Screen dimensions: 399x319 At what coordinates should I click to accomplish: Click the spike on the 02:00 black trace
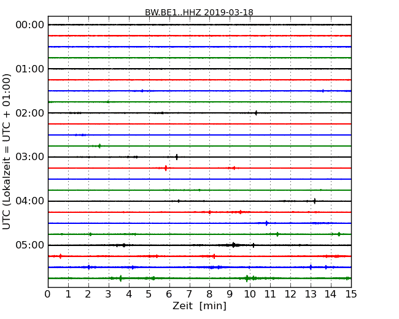click(256, 113)
